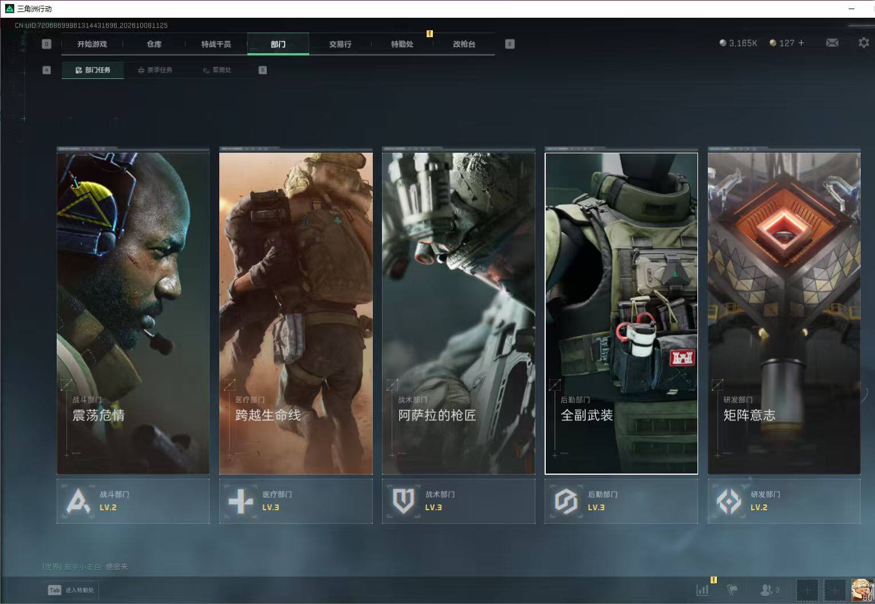
Task: Click the 战斗部门 emblem icon
Action: pyautogui.click(x=78, y=502)
